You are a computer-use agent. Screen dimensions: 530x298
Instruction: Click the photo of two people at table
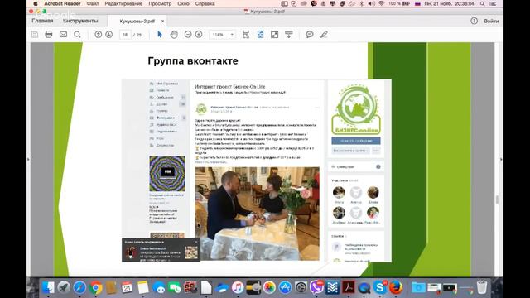(258, 214)
